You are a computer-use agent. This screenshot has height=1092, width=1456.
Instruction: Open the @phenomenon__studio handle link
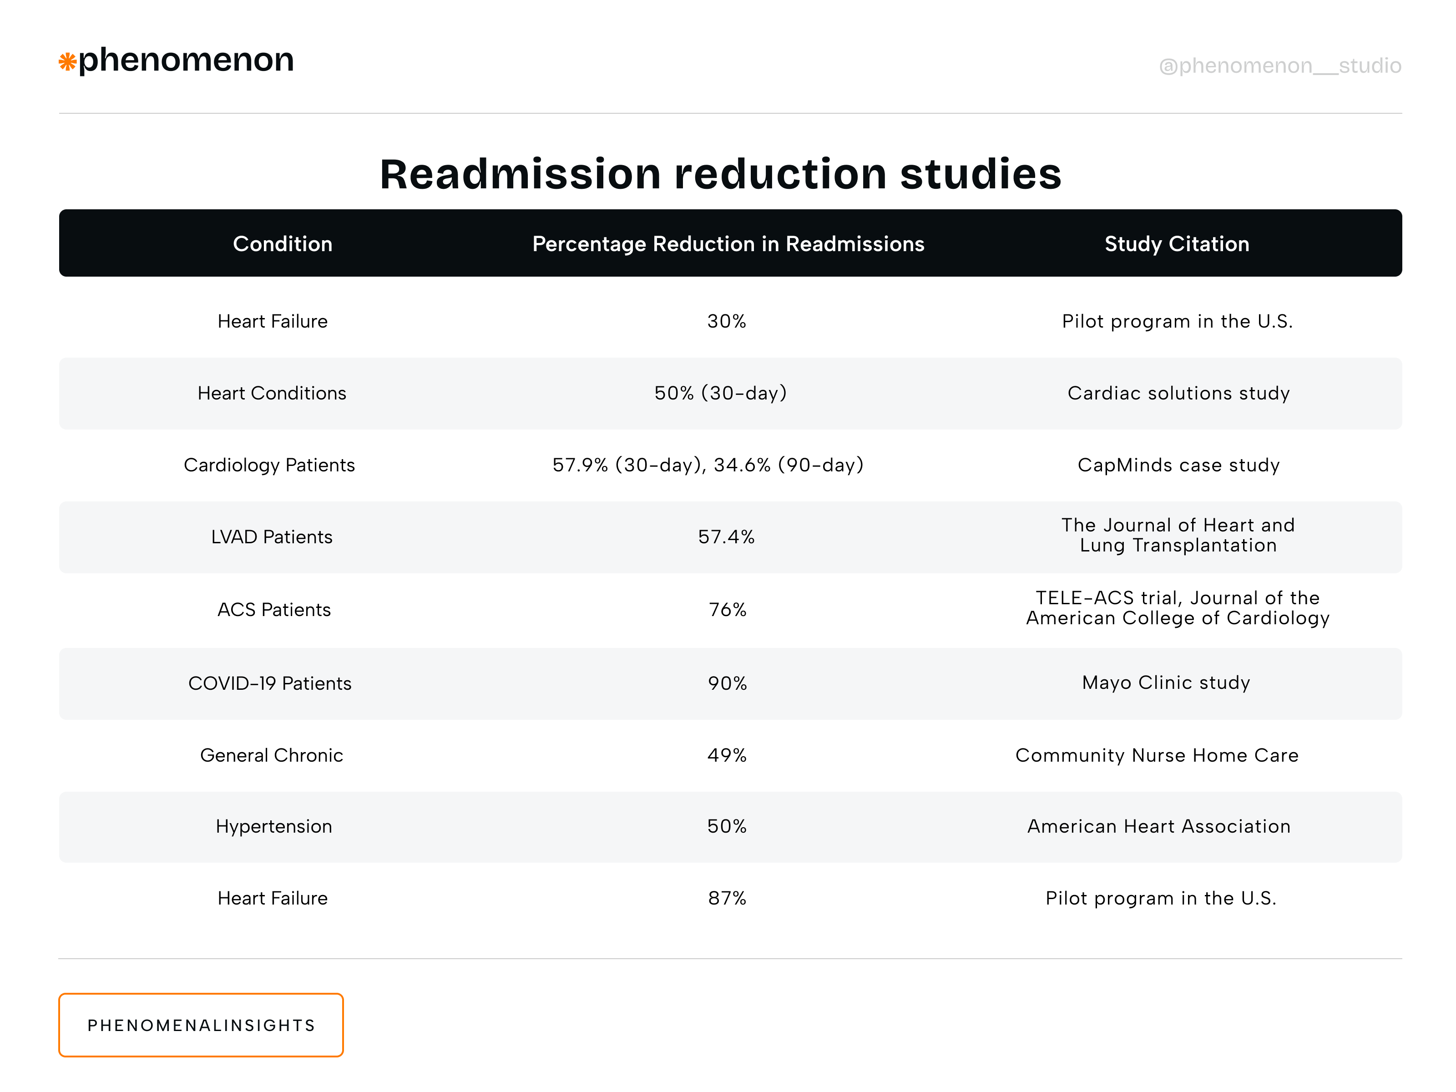tap(1279, 66)
